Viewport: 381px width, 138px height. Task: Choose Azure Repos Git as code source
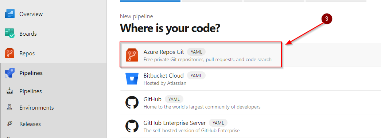(201, 55)
